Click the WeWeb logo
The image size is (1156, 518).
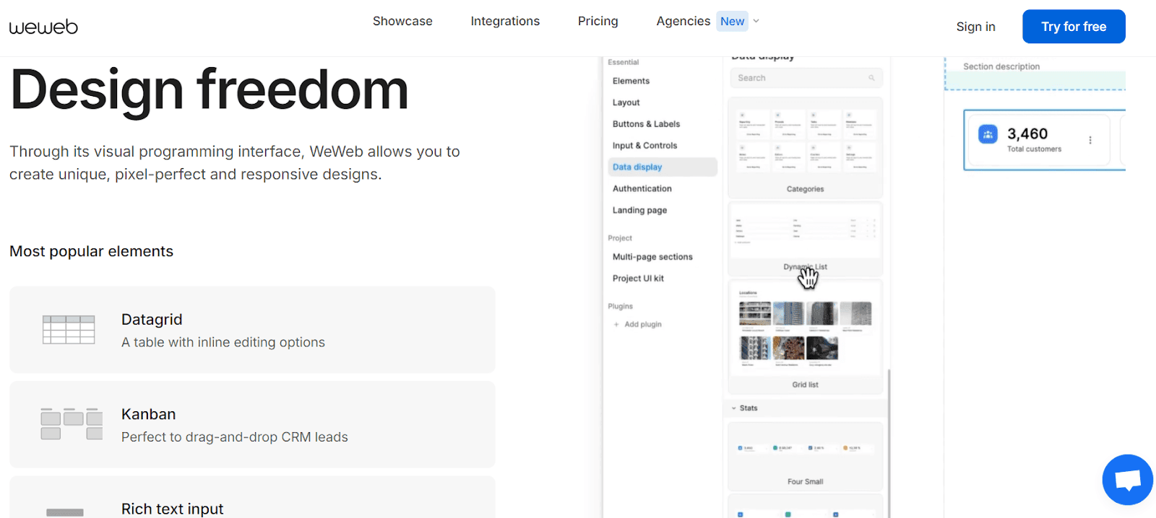click(43, 27)
